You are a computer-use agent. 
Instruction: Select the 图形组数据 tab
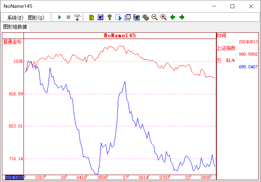pyautogui.click(x=15, y=27)
